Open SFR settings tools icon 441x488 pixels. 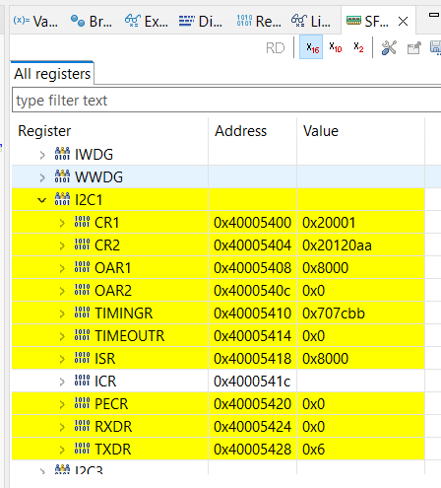point(389,48)
